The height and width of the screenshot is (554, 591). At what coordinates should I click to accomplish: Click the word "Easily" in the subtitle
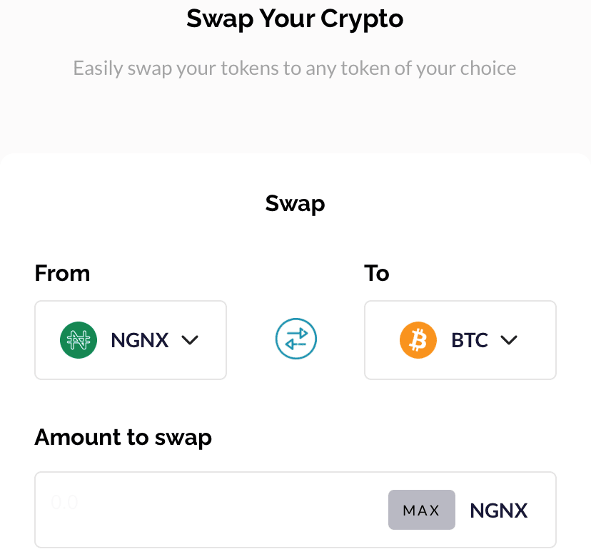pos(98,69)
